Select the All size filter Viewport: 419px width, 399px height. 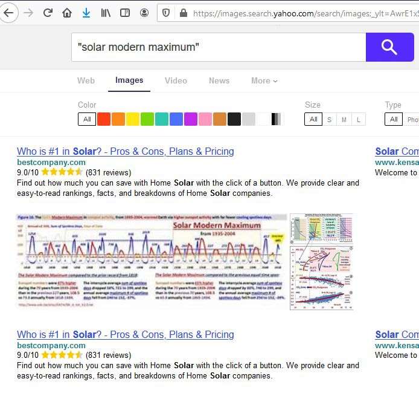coord(313,119)
